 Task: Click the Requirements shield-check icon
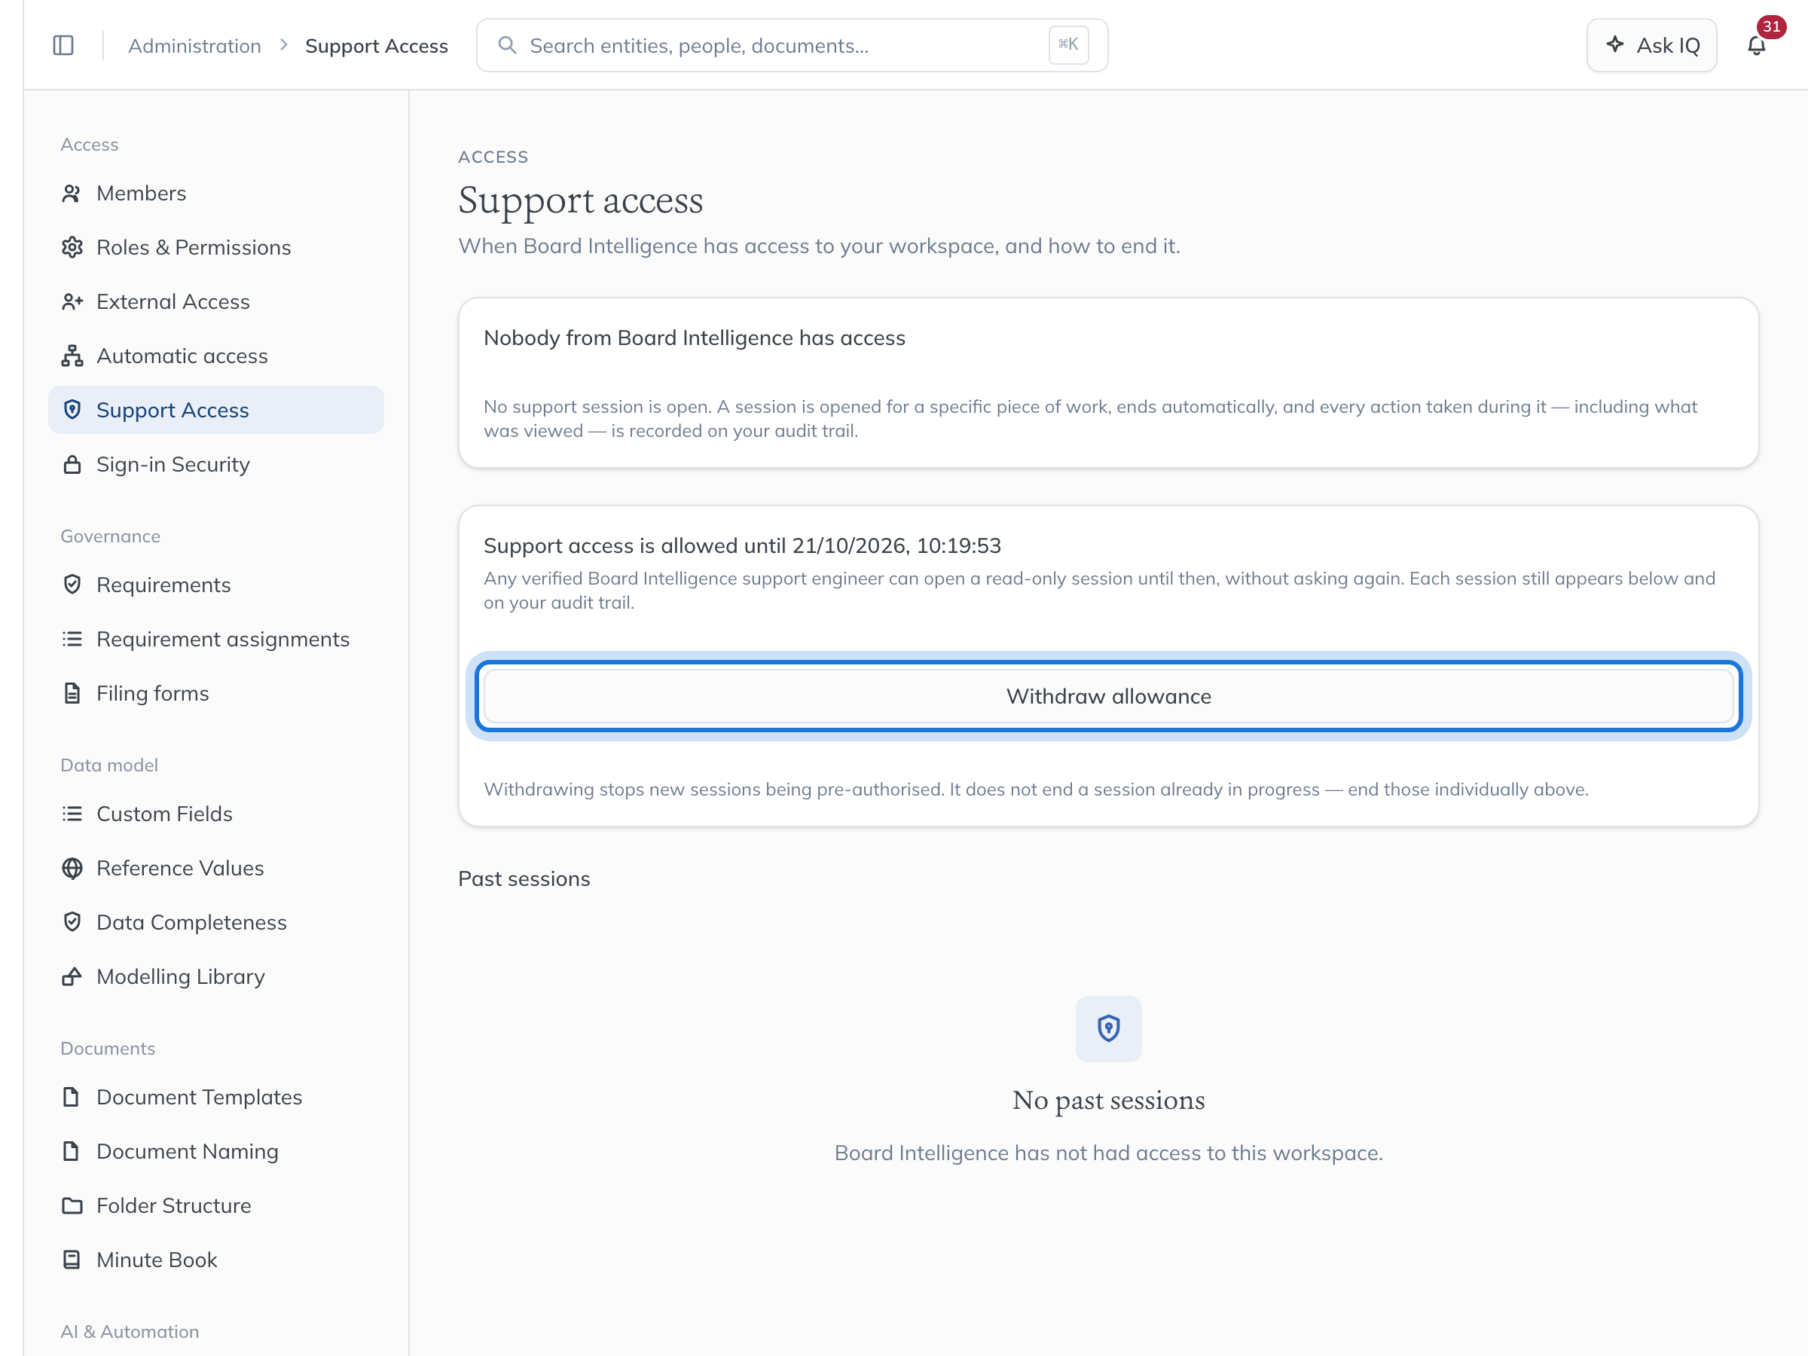click(x=72, y=585)
